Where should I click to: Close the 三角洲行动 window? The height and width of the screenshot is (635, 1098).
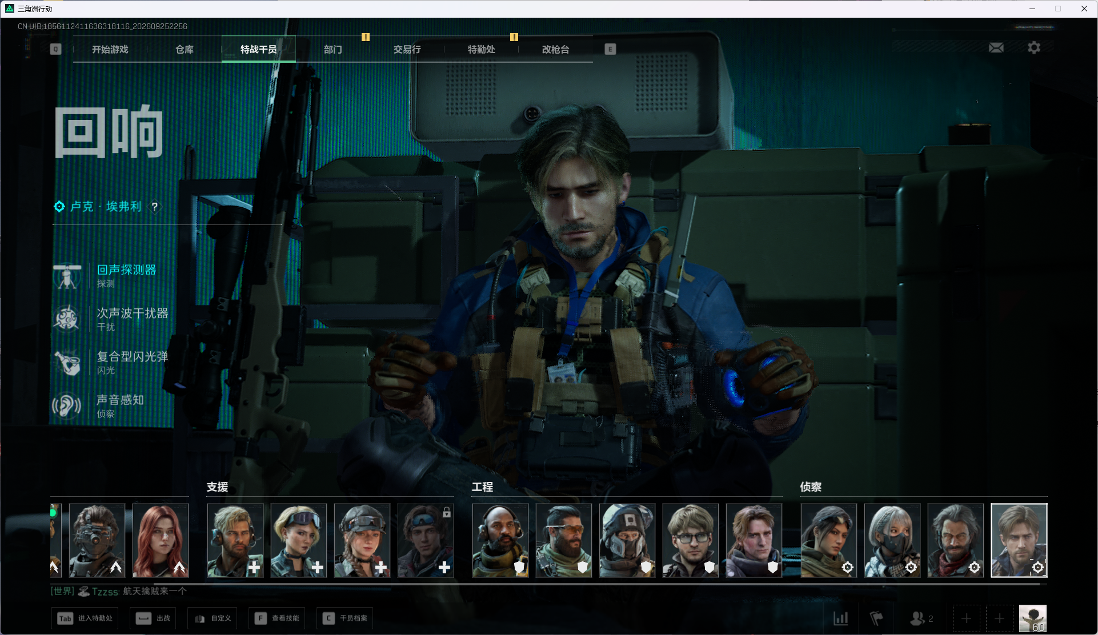(x=1084, y=9)
